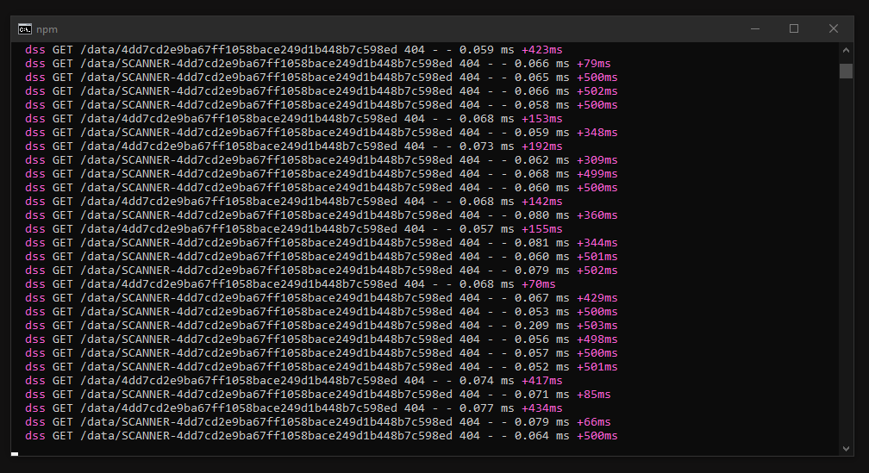The height and width of the screenshot is (473, 869).
Task: Select the '+423ms' elapsed time value
Action: (x=542, y=50)
